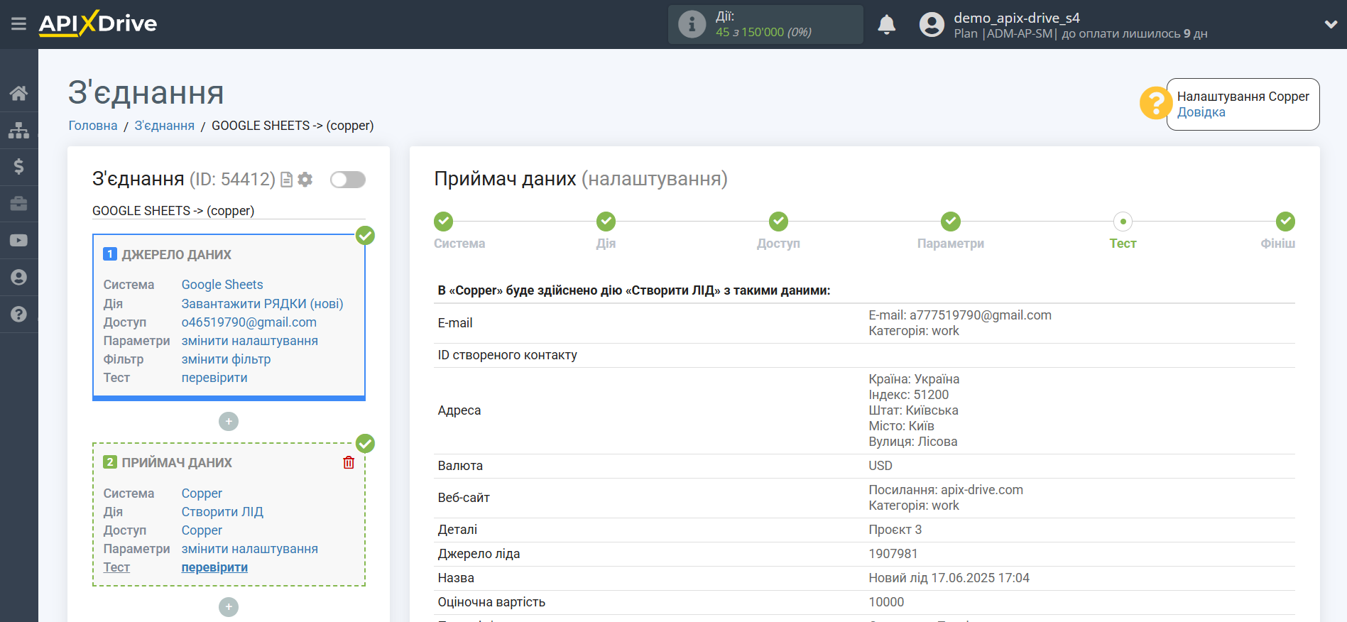1347x622 pixels.
Task: Open notifications bell
Action: coord(886,24)
